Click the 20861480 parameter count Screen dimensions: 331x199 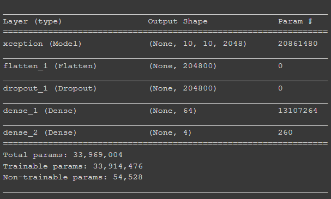point(298,44)
